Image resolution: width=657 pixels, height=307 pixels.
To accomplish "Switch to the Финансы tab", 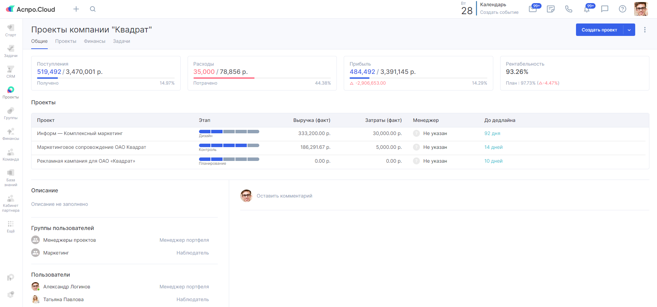I will coord(94,41).
